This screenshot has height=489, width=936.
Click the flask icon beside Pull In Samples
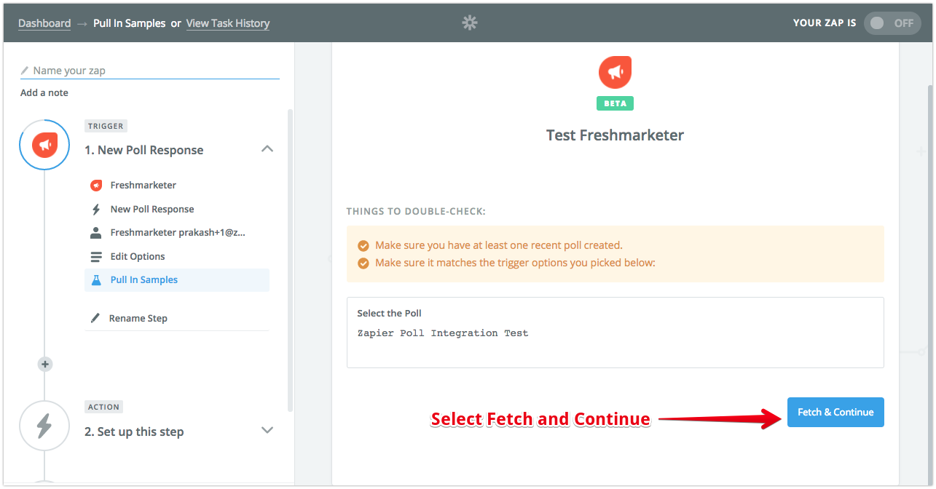point(95,280)
